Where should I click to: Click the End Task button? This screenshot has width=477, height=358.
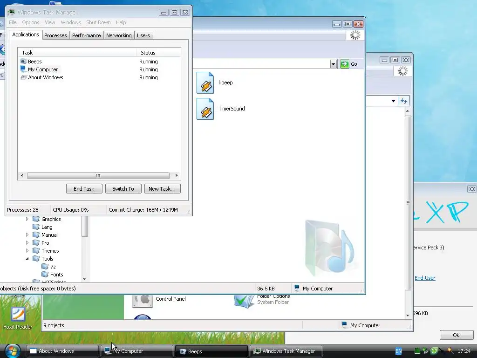coord(84,189)
